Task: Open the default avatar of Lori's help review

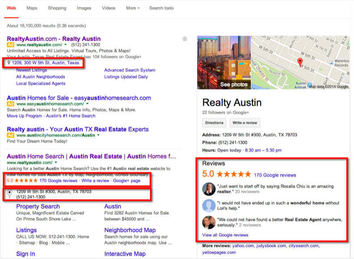Action: [209, 206]
